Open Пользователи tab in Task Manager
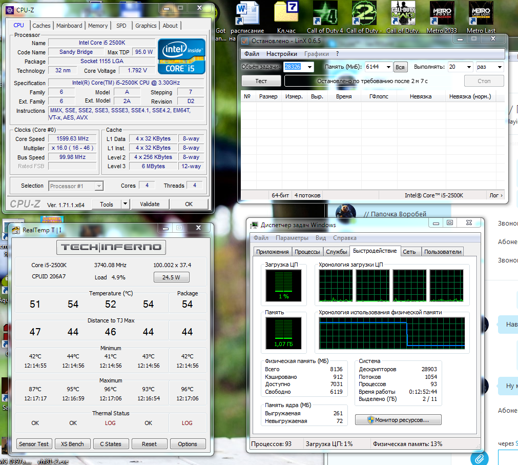 pos(443,252)
